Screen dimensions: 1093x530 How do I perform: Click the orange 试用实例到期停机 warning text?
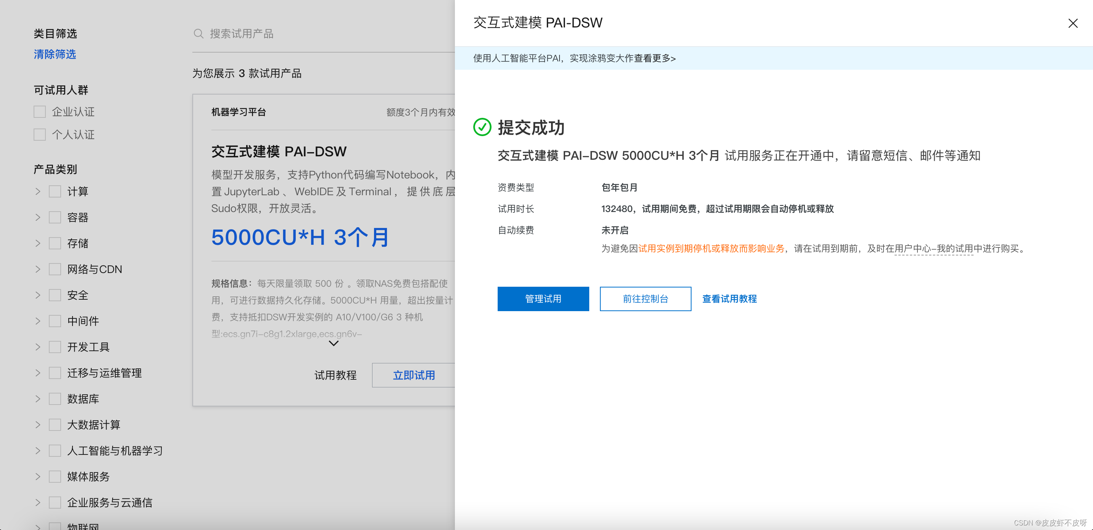[x=711, y=249]
